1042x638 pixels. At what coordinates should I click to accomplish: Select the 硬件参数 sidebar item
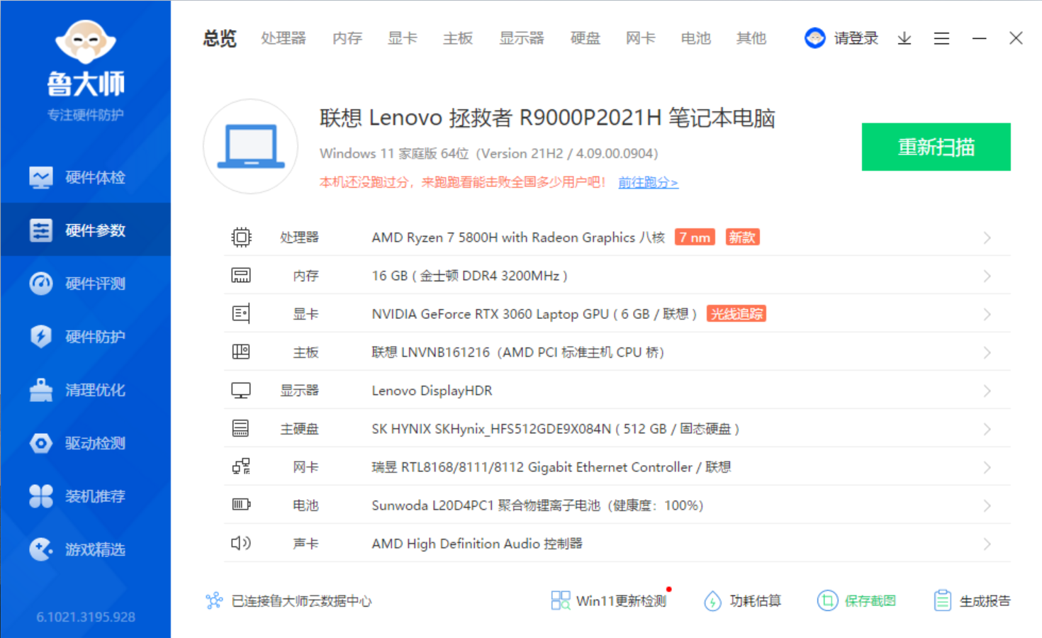pyautogui.click(x=85, y=230)
